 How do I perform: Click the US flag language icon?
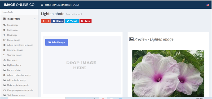pos(208,5)
